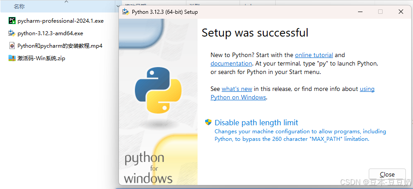Collapse sort arrow above 名称 column
The image size is (413, 189).
(66, 2)
